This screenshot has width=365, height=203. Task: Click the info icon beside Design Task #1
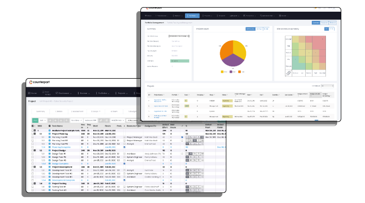click(x=49, y=154)
